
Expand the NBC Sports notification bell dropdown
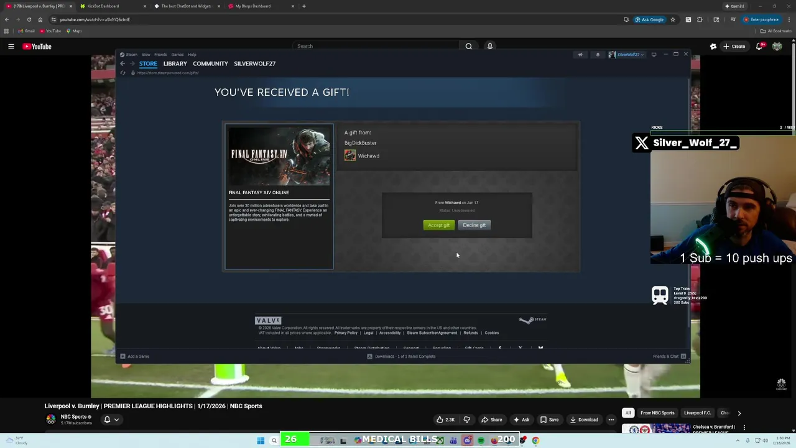point(111,419)
